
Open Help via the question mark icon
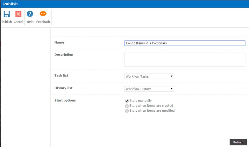click(x=30, y=14)
